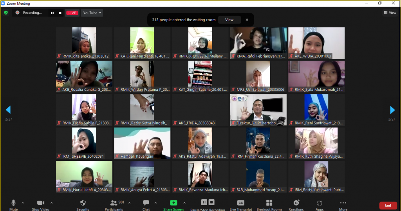The height and width of the screenshot is (211, 401).
Task: Select RMIK_Syifa Mukaromah video tile
Action: 316,76
